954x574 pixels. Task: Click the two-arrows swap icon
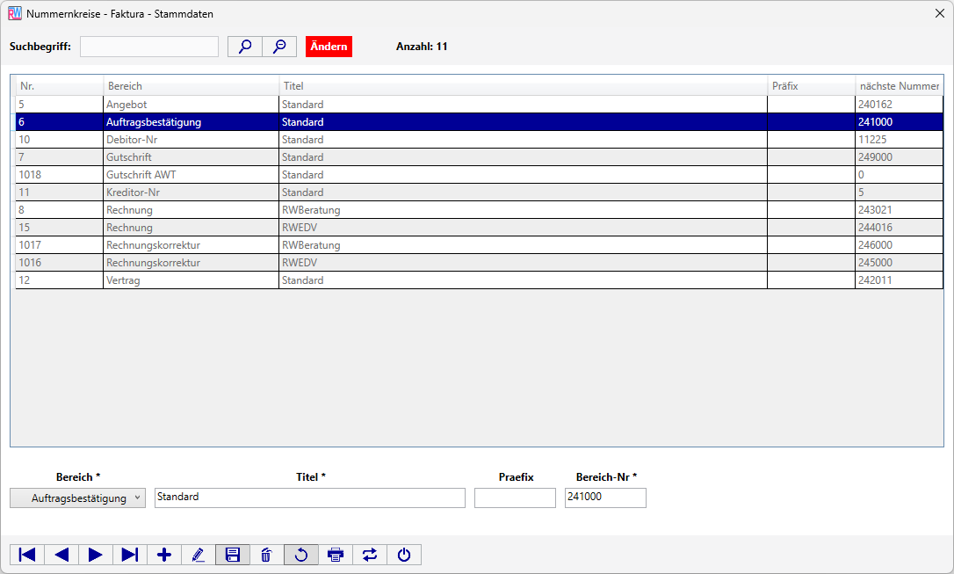[x=369, y=555]
